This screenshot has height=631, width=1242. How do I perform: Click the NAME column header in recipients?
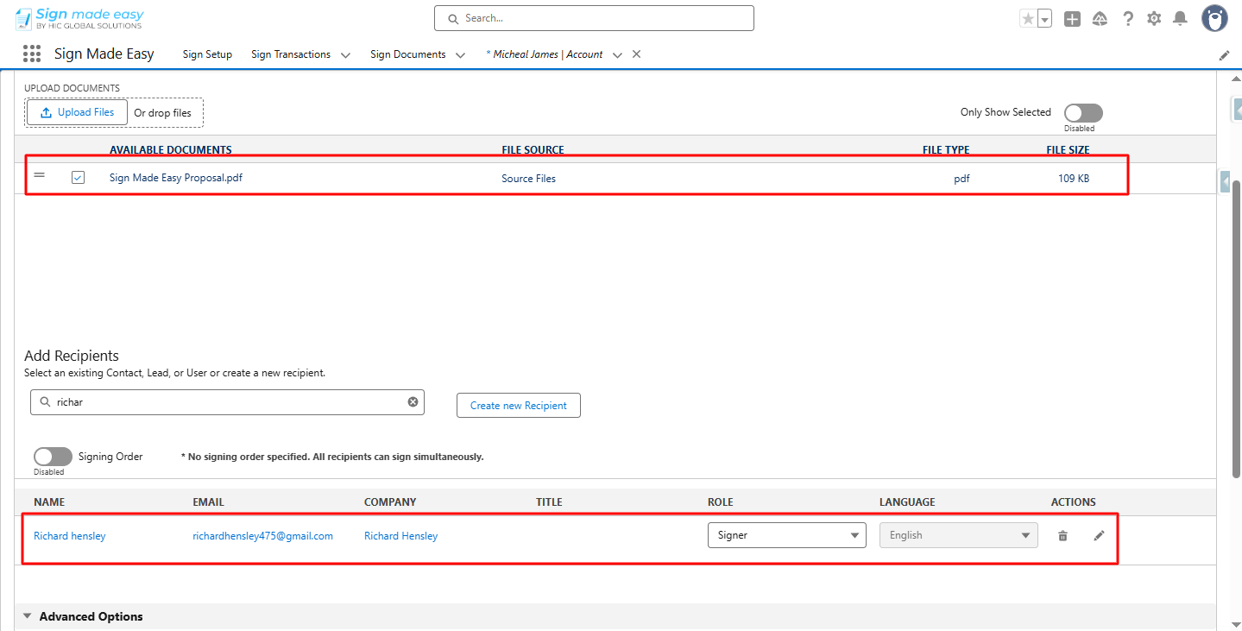tap(49, 502)
